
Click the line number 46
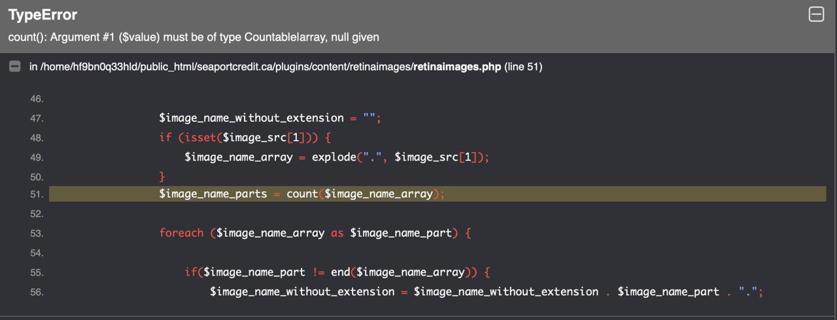coord(37,99)
